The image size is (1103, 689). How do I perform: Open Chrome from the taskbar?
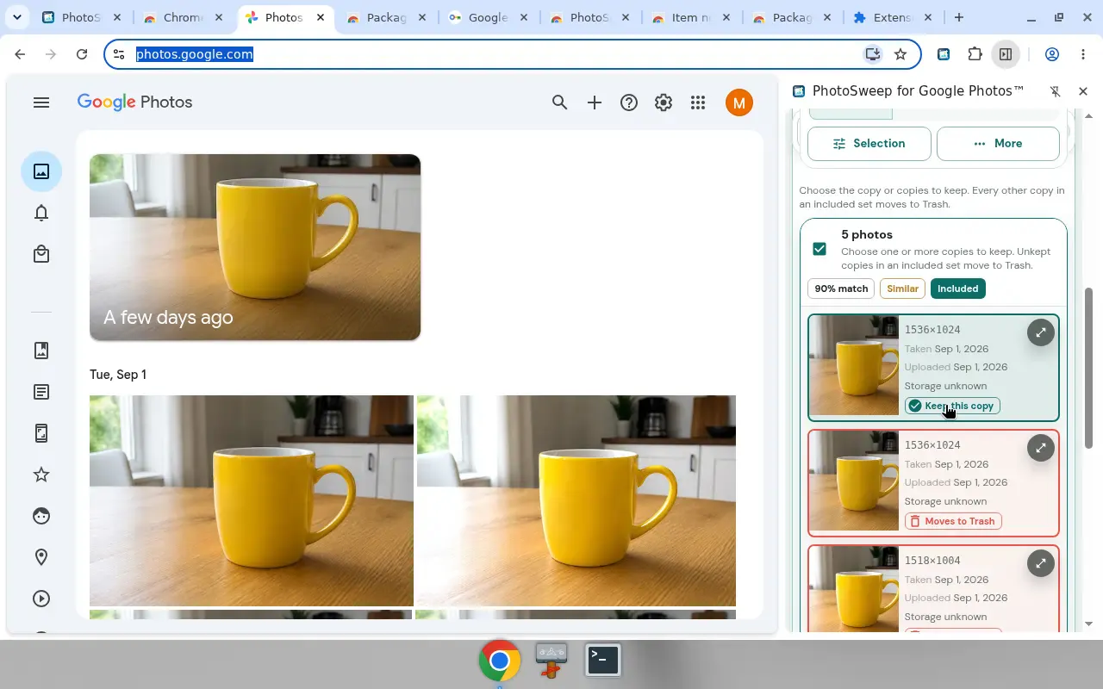(500, 661)
